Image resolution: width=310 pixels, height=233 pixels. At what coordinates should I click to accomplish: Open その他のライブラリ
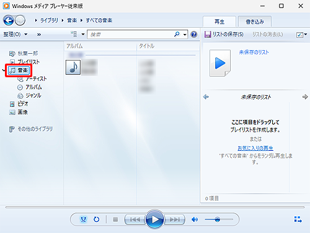coord(31,129)
